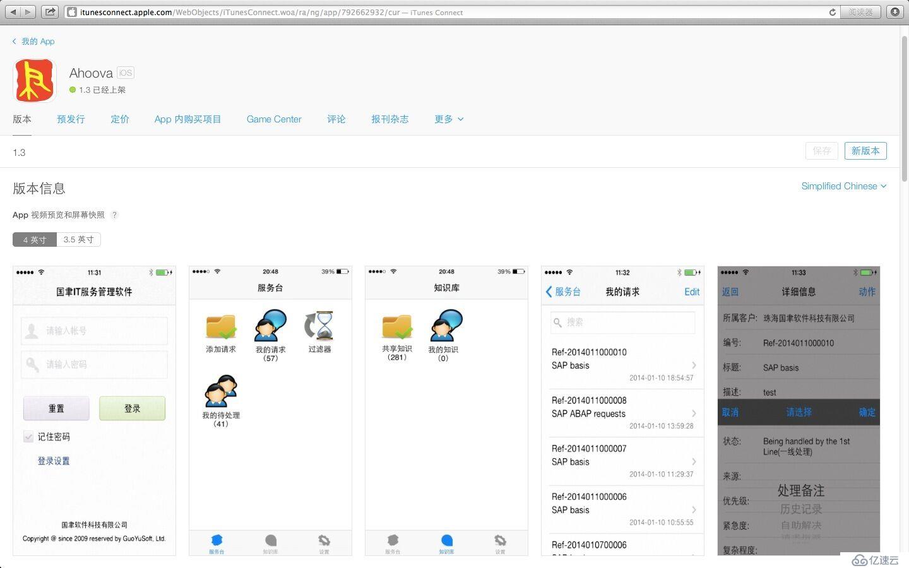Open the 报刊杂志 tab
909x568 pixels.
pos(390,119)
